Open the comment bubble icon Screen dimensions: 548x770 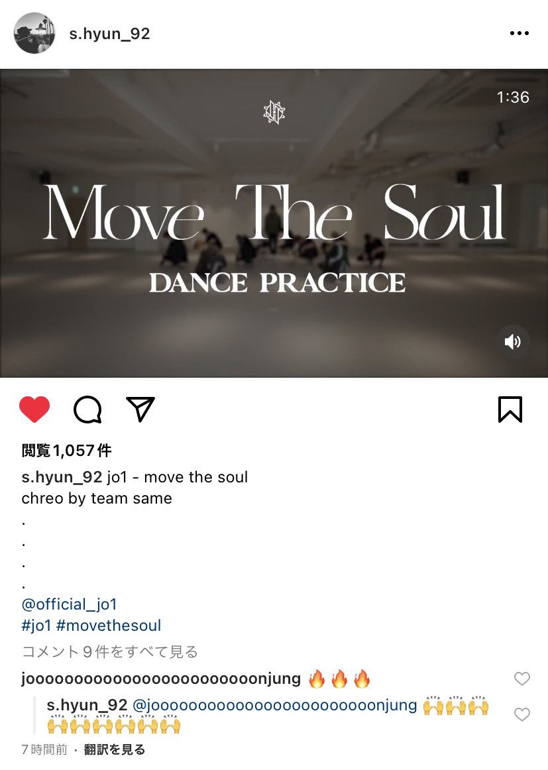click(87, 409)
